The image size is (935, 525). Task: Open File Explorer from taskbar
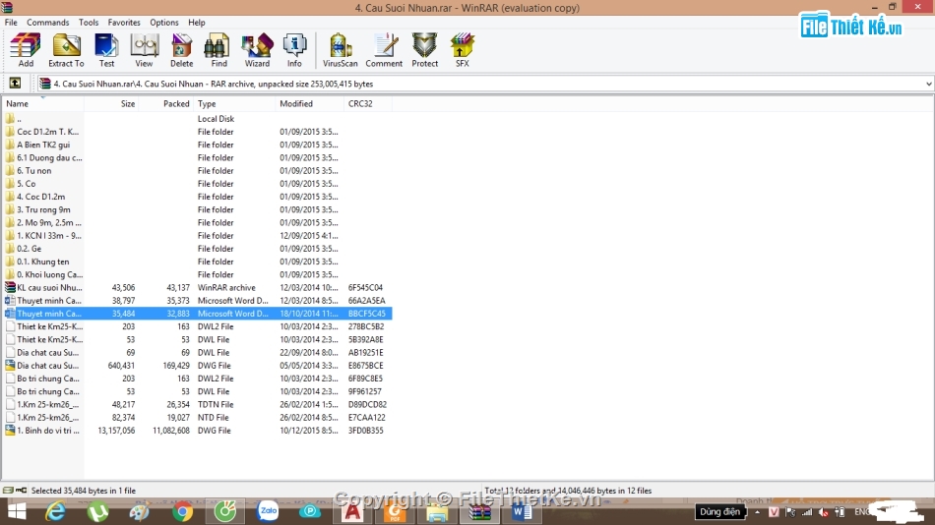point(437,512)
